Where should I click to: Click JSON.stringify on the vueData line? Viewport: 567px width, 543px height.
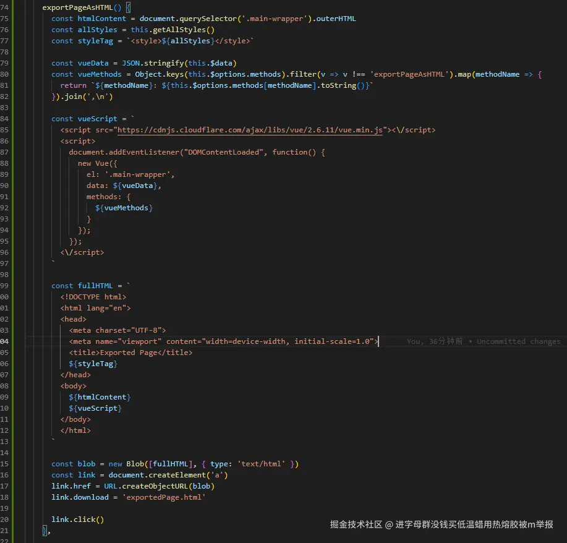[x=142, y=63]
